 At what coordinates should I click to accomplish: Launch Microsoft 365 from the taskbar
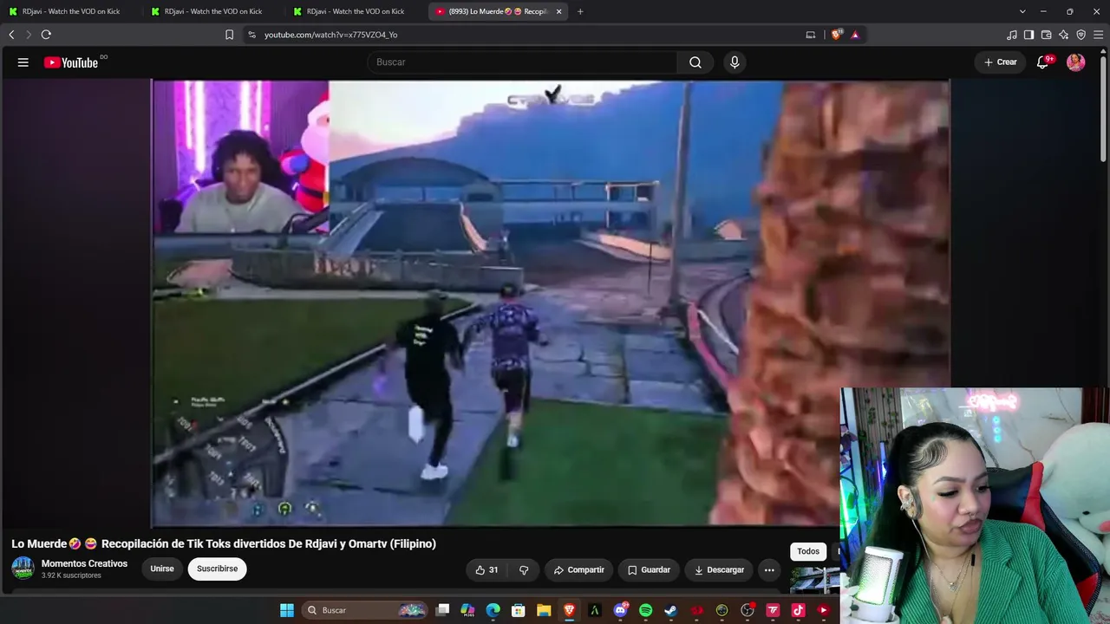point(468,610)
